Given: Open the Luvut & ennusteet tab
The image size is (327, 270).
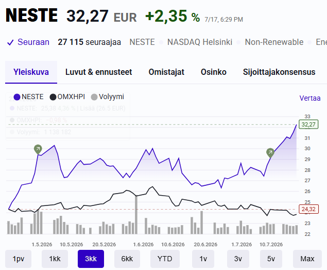Looking at the screenshot, I should tap(99, 72).
